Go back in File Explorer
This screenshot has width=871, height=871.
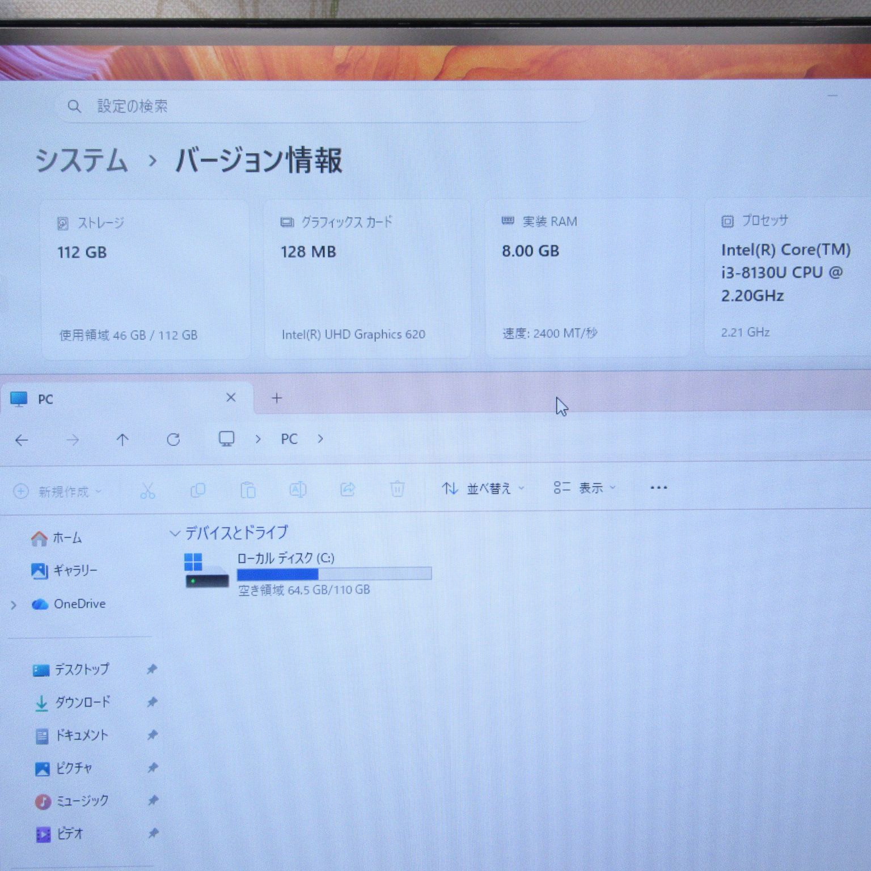click(x=22, y=440)
